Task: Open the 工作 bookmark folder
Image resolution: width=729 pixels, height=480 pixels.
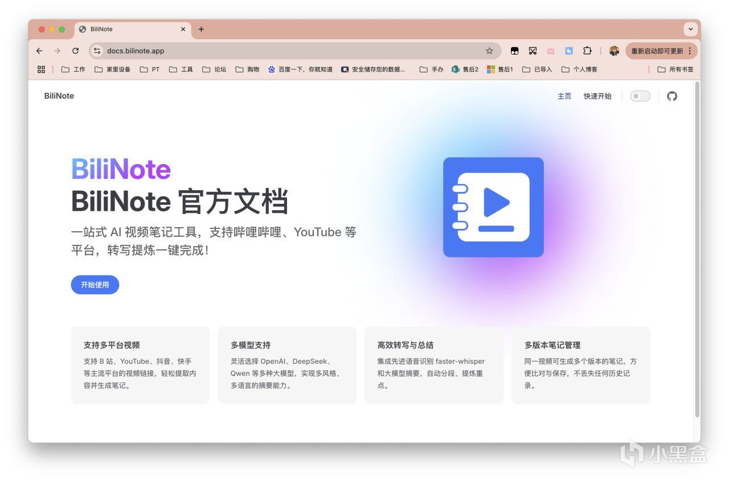Action: [x=73, y=69]
